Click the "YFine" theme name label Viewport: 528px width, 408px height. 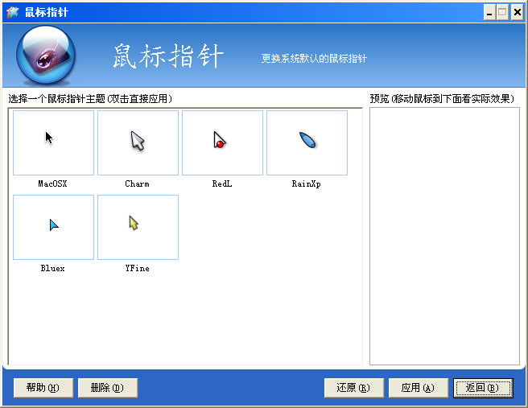click(138, 269)
